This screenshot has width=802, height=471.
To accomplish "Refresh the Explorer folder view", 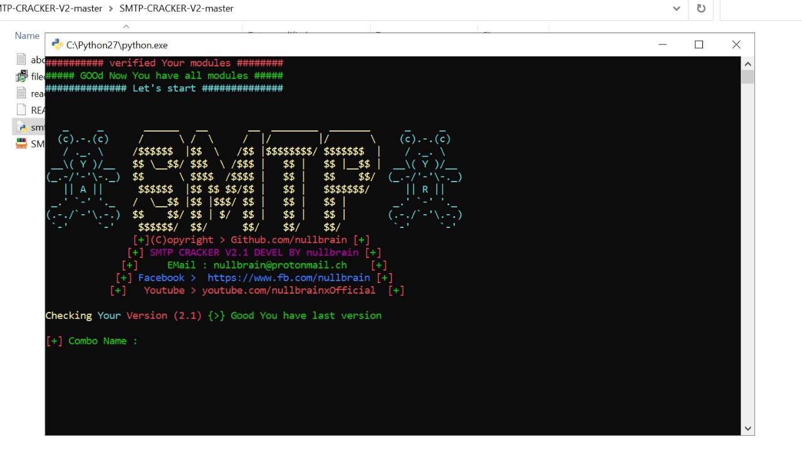I will 701,9.
